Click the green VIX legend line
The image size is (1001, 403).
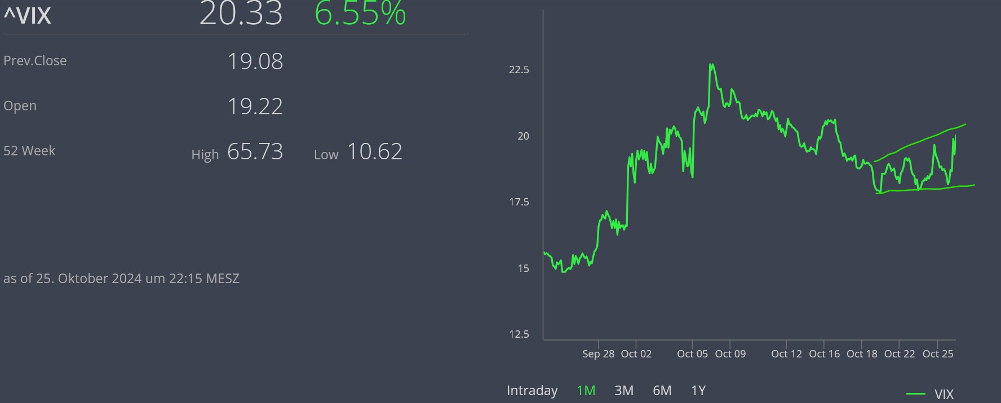[916, 394]
